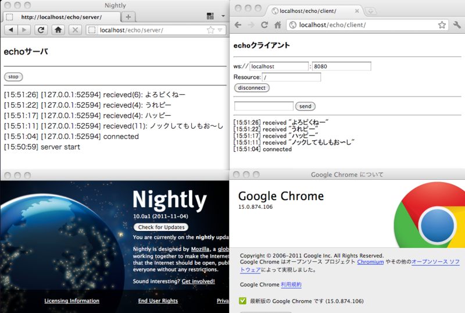The width and height of the screenshot is (465, 313).
Task: Click Chrome's forward arrow
Action: (x=251, y=25)
